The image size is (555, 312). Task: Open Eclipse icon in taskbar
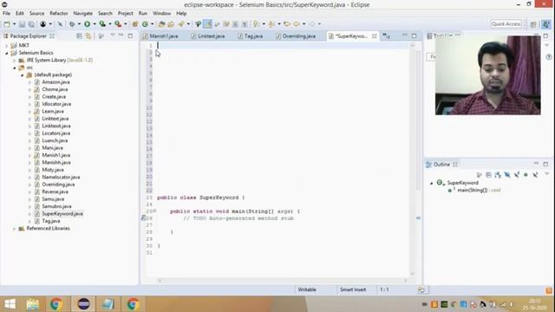click(x=83, y=304)
